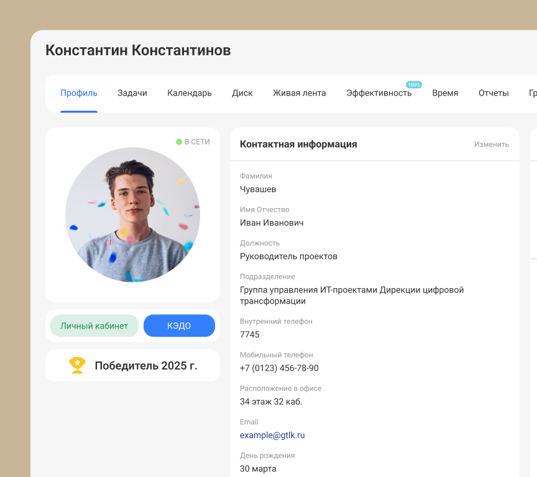This screenshot has width=537, height=477.
Task: Open the email link example@gtlk.ru
Action: point(272,435)
